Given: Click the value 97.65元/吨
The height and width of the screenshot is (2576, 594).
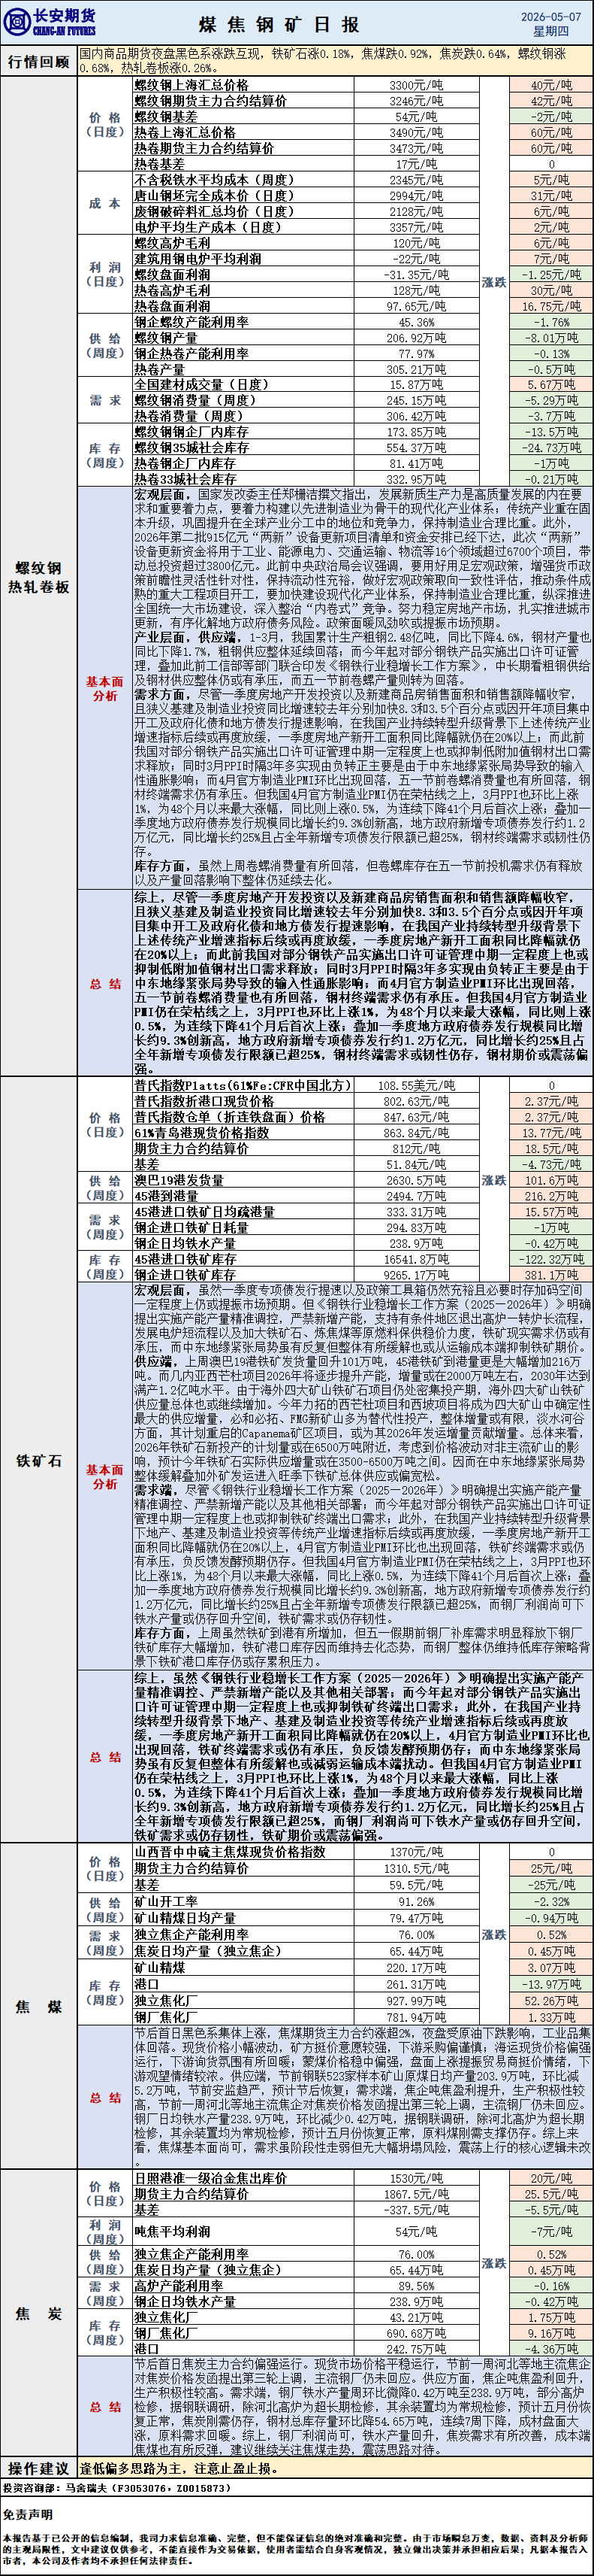Looking at the screenshot, I should coord(416,306).
